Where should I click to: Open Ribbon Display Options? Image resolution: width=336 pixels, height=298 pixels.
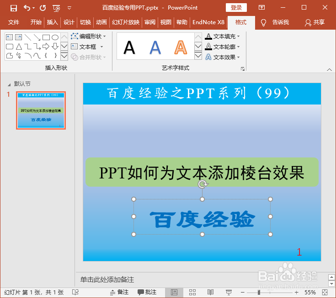click(261, 8)
